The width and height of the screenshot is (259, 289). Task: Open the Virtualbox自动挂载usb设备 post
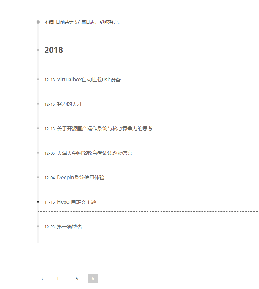point(89,80)
